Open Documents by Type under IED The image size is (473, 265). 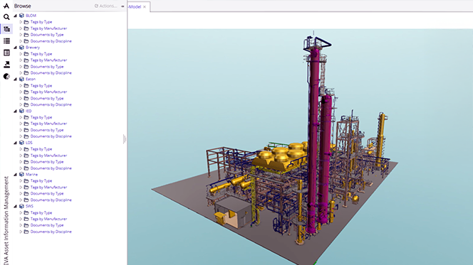(47, 130)
